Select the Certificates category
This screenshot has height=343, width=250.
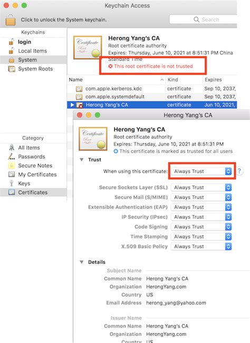tap(33, 193)
